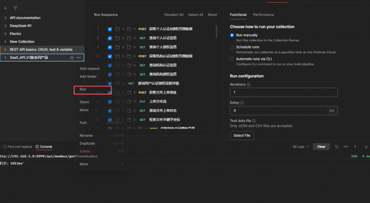Image resolution: width=370 pixels, height=203 pixels.
Task: Click the info icon beside Iterations
Action: click(x=249, y=84)
